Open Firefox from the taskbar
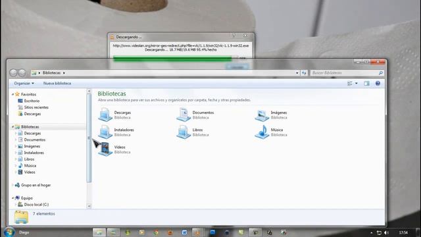The width and height of the screenshot is (421, 237). (x=170, y=232)
